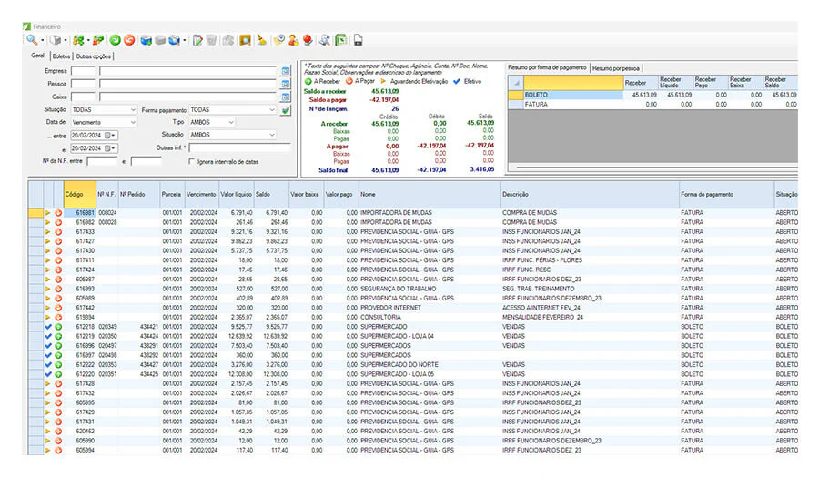819x478 pixels.
Task: Click the magnifier search icon in toolbar
Action: pyautogui.click(x=33, y=40)
